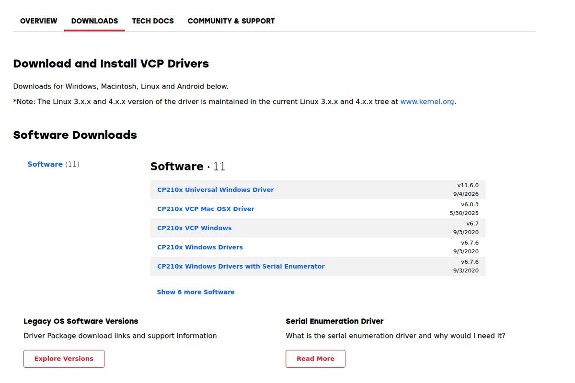Click the Explore Versions button

(x=64, y=359)
